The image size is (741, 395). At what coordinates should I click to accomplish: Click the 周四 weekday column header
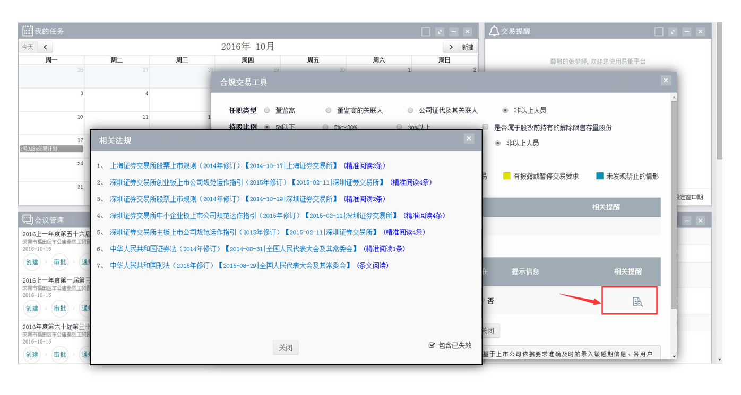247,60
